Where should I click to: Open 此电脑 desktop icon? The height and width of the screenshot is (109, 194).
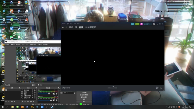4,3
